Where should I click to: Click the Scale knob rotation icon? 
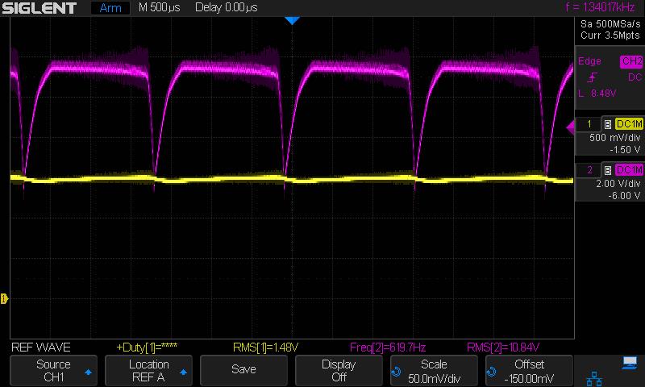coord(397,372)
